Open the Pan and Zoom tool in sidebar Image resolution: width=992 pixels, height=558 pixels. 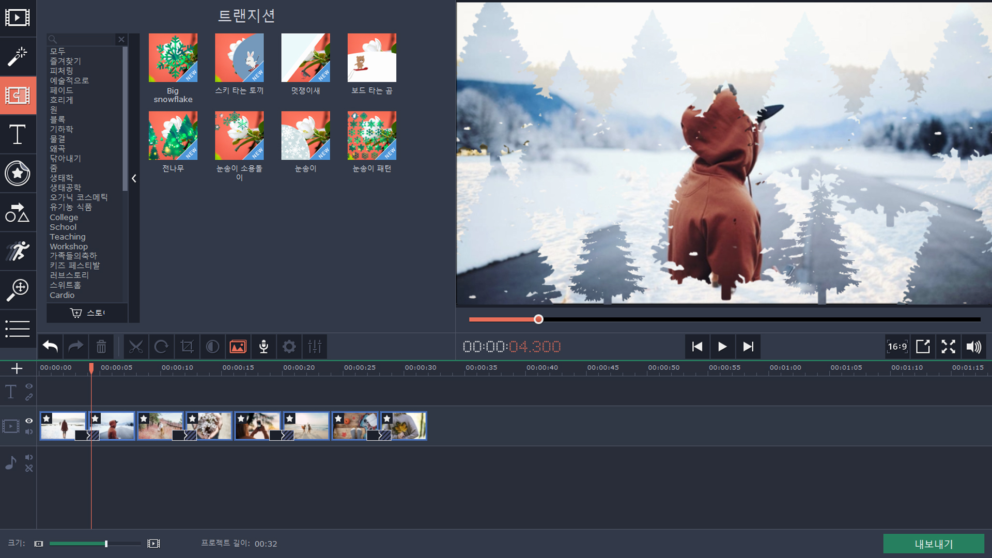tap(18, 290)
